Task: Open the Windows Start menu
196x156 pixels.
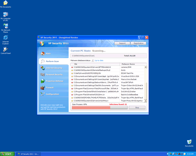Action: coord(8,154)
